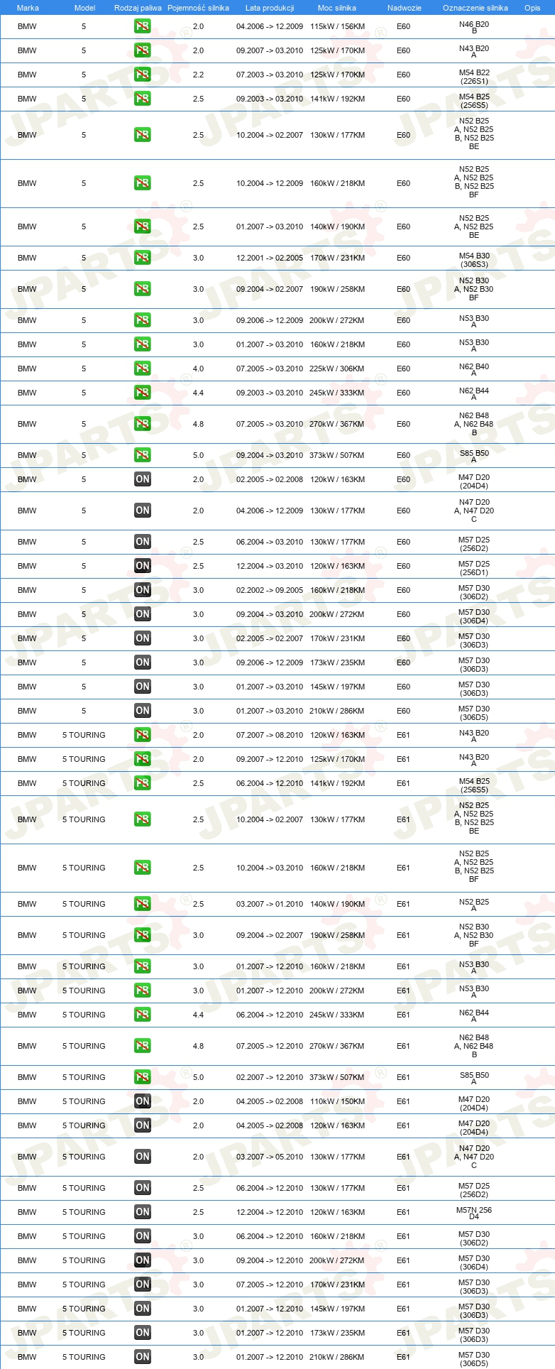This screenshot has height=1369, width=555.
Task: Select the '4.0' engine capacity cell
Action: pos(198,369)
